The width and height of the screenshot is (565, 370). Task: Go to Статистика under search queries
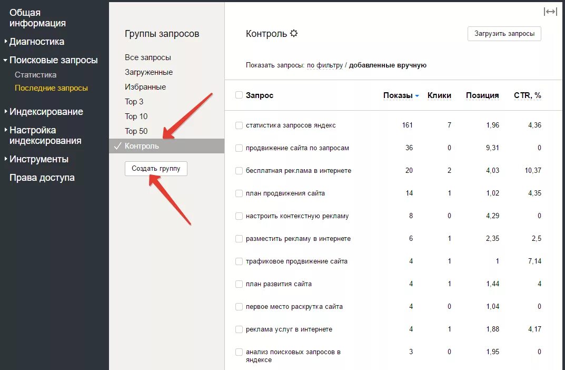coord(35,75)
